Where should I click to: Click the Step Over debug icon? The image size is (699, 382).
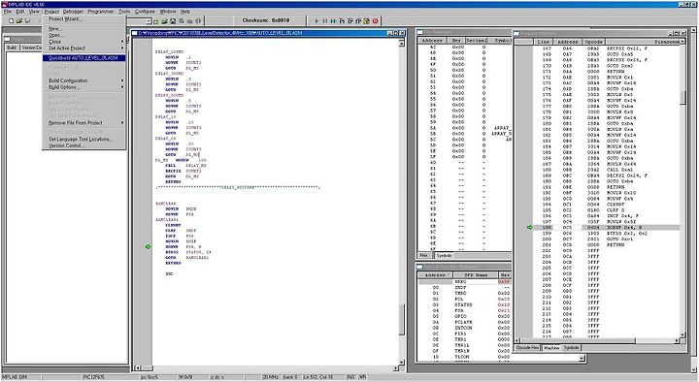tap(350, 21)
